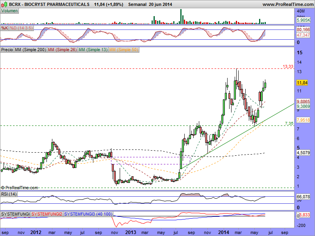Click the 4,5079 moving average value
315x236 pixels.
tap(303, 153)
